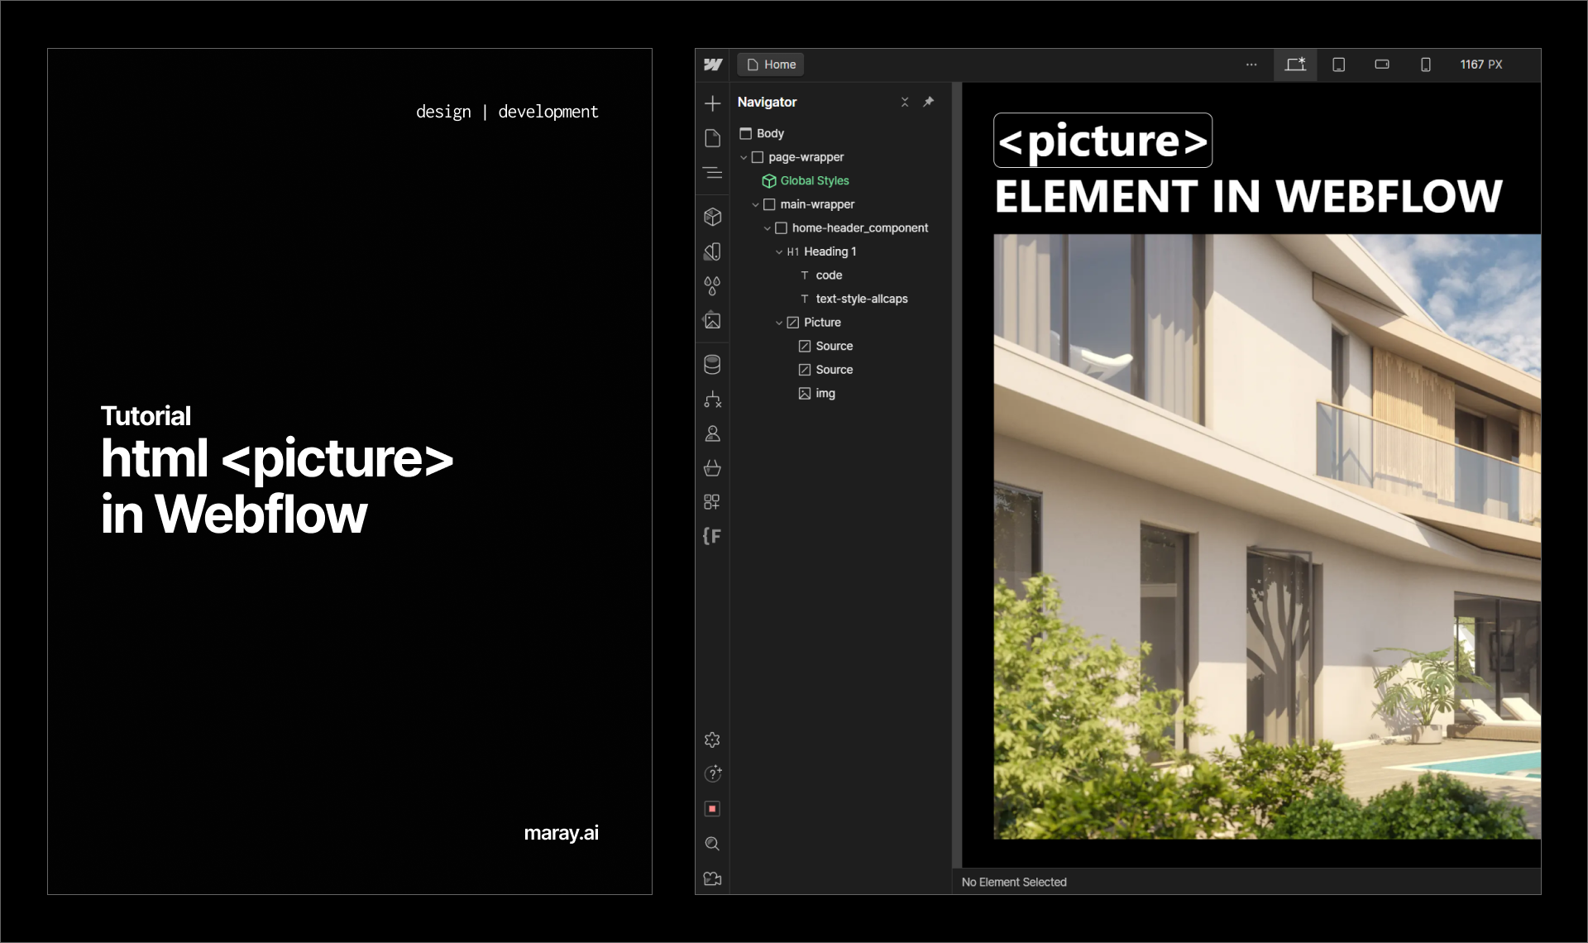This screenshot has width=1588, height=943.
Task: Open the Components panel
Action: click(x=712, y=217)
